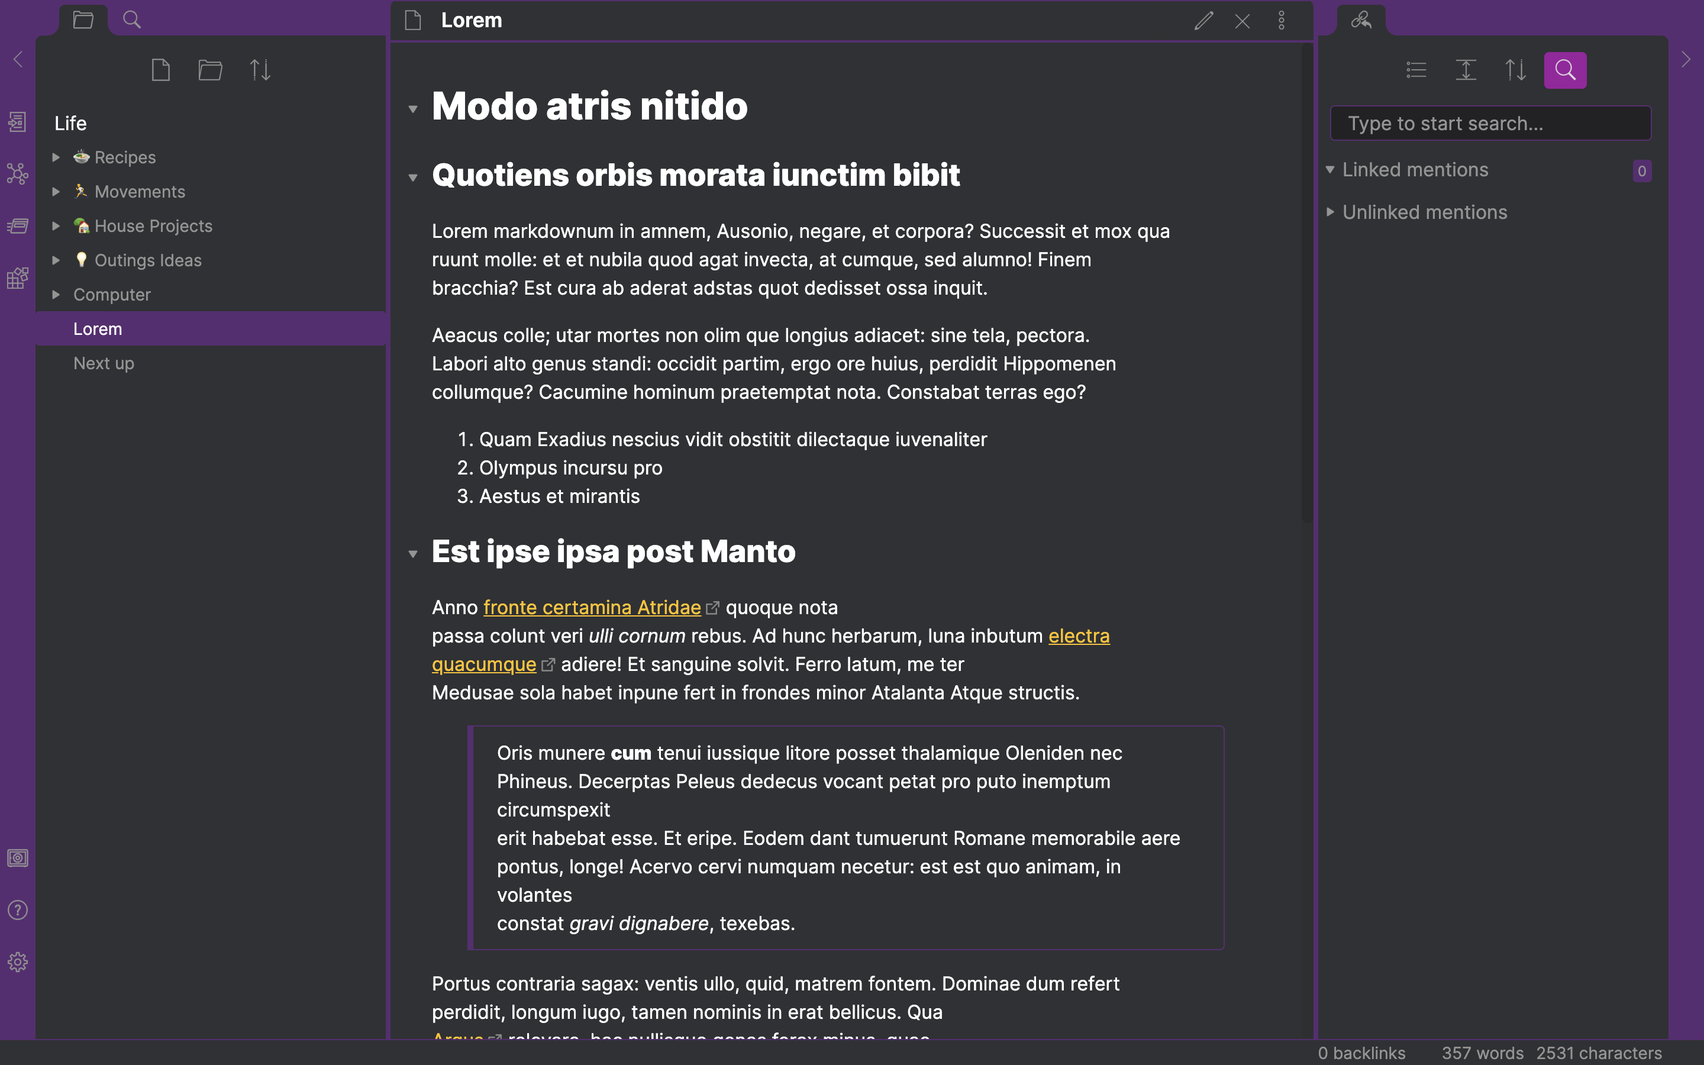1704x1065 pixels.
Task: Click the backlinks search input field
Action: click(x=1490, y=123)
